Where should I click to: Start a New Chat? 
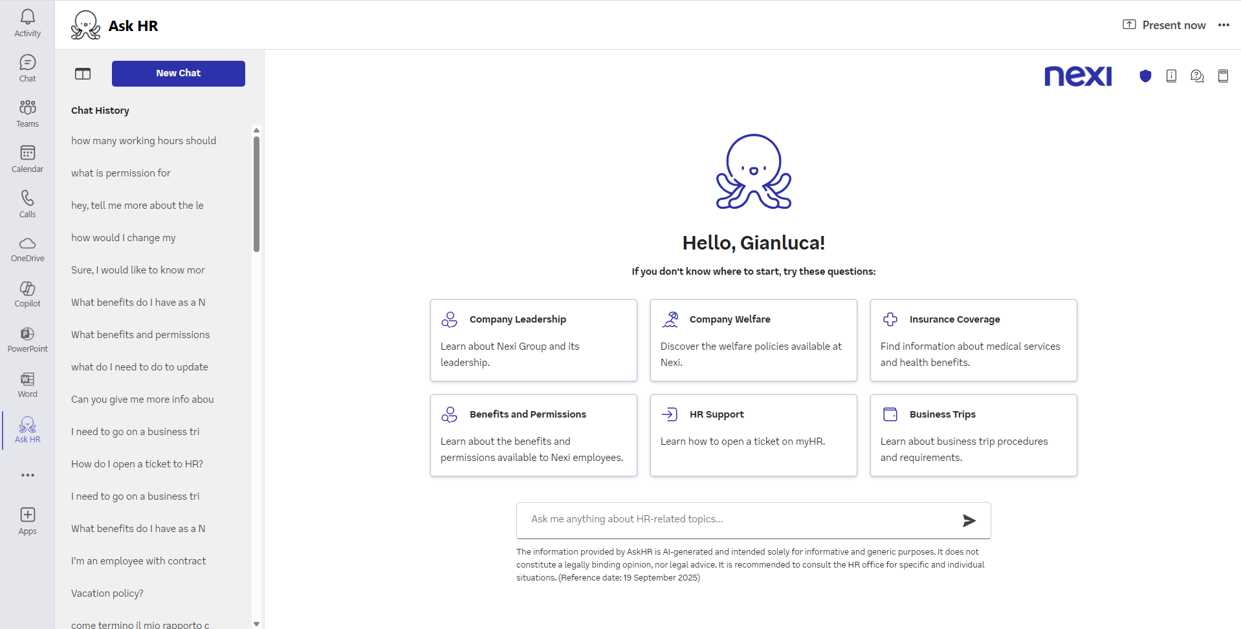coord(178,74)
